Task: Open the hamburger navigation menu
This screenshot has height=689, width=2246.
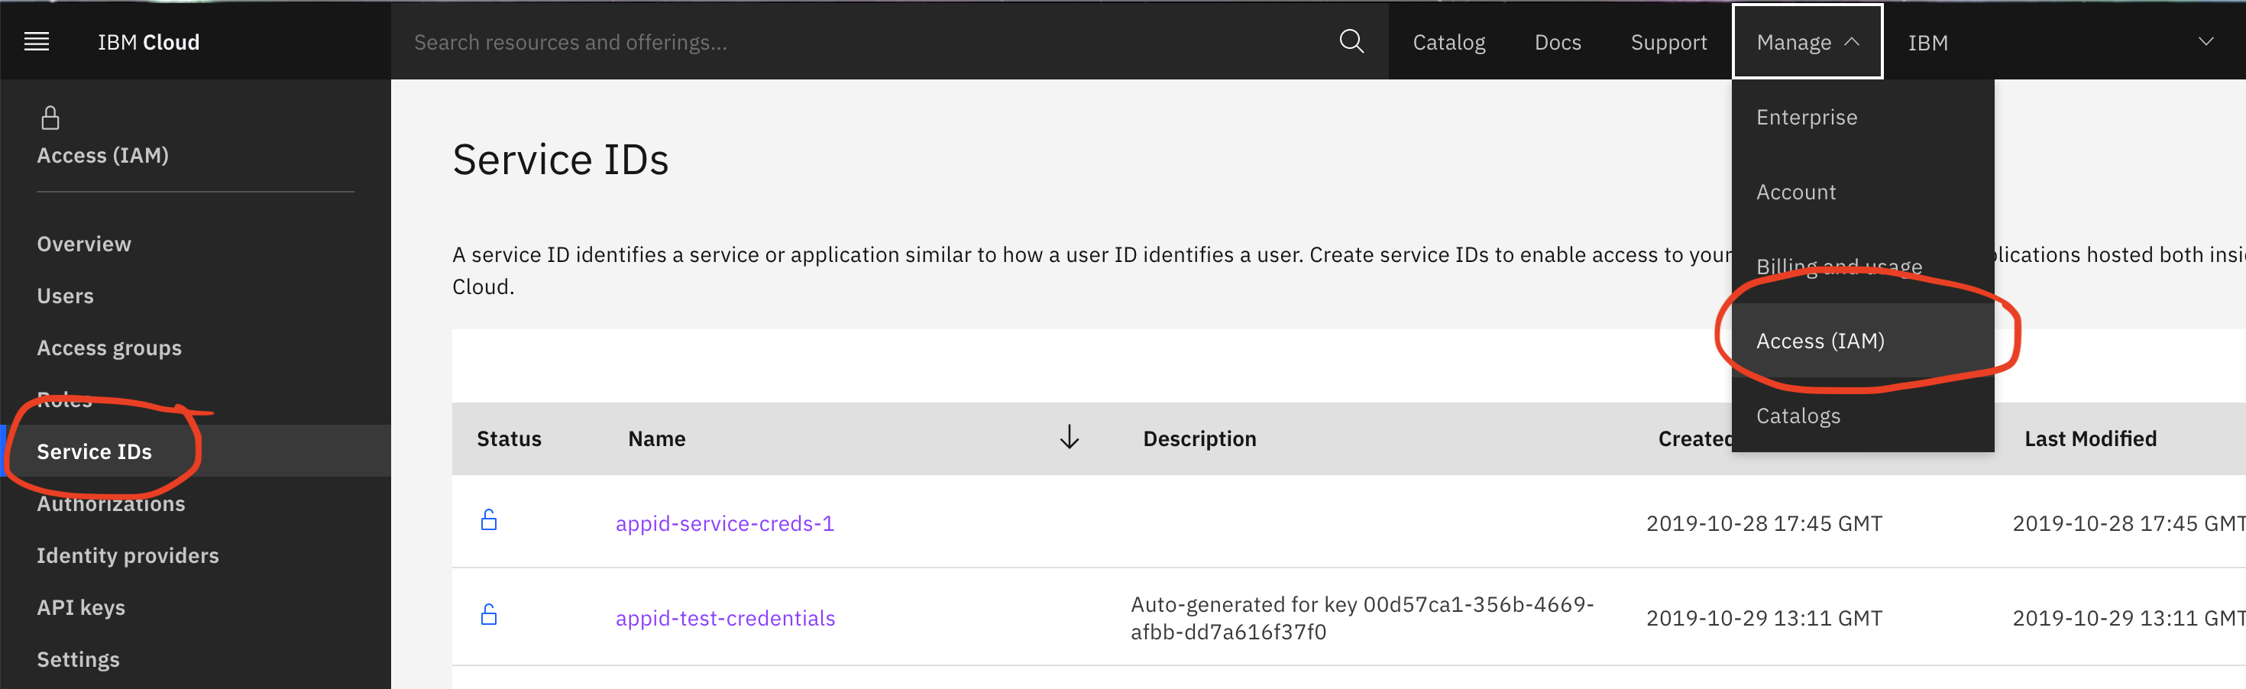Action: point(37,42)
